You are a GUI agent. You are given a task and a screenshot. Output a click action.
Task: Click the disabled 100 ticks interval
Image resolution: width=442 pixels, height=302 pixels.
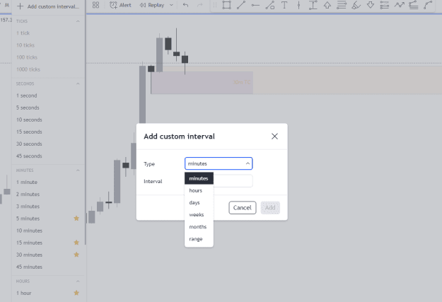[48, 57]
